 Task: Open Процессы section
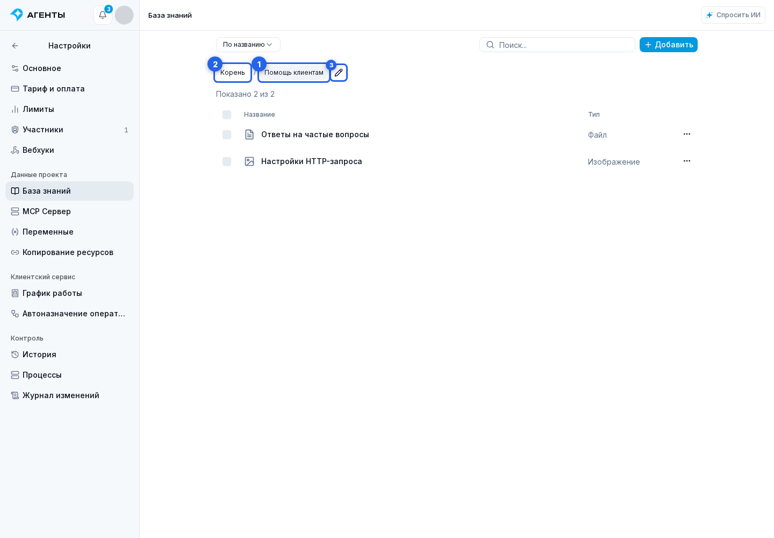point(69,375)
